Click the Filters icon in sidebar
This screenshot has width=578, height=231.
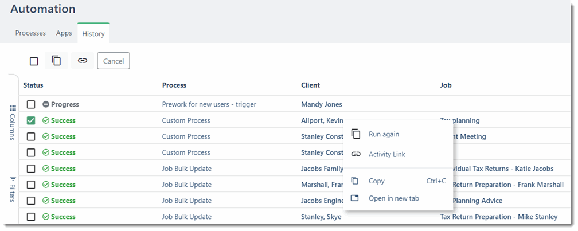tap(13, 179)
